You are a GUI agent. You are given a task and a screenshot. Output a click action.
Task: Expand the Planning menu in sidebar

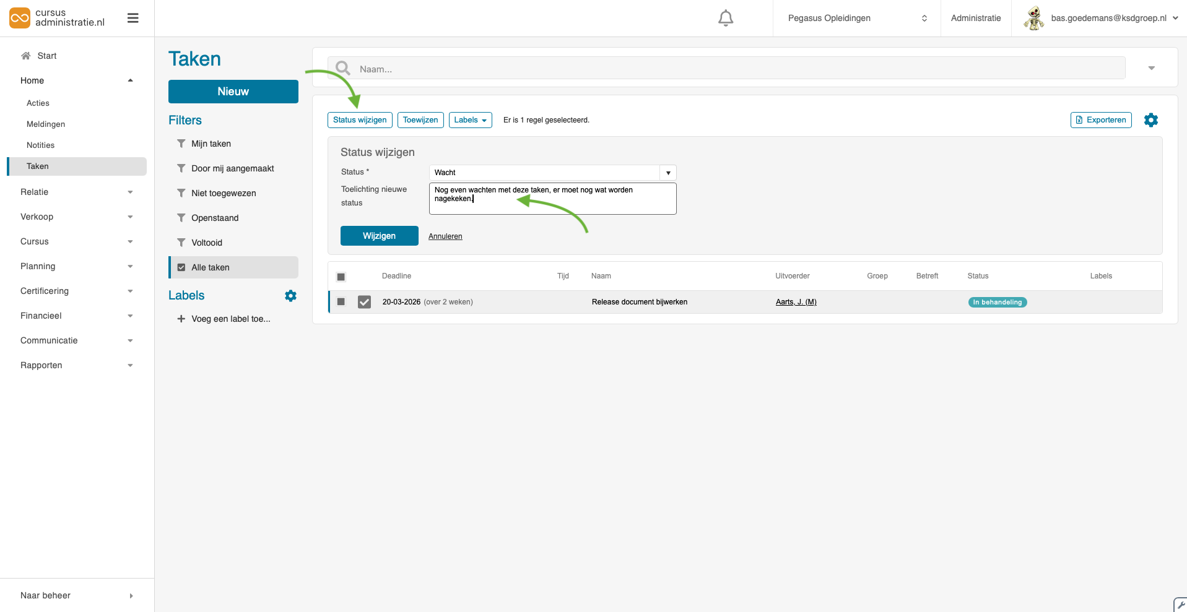(x=76, y=266)
